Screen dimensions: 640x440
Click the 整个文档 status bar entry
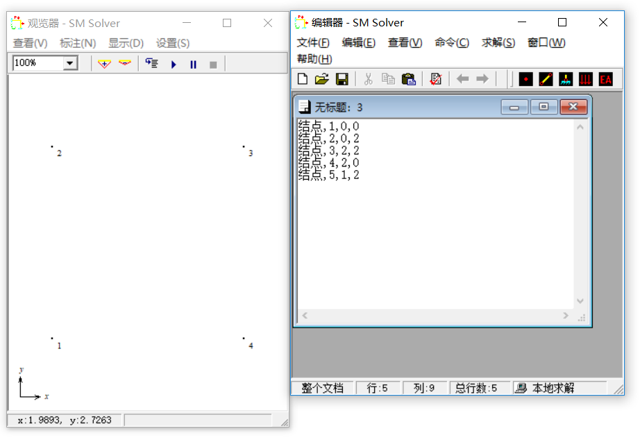tap(323, 388)
